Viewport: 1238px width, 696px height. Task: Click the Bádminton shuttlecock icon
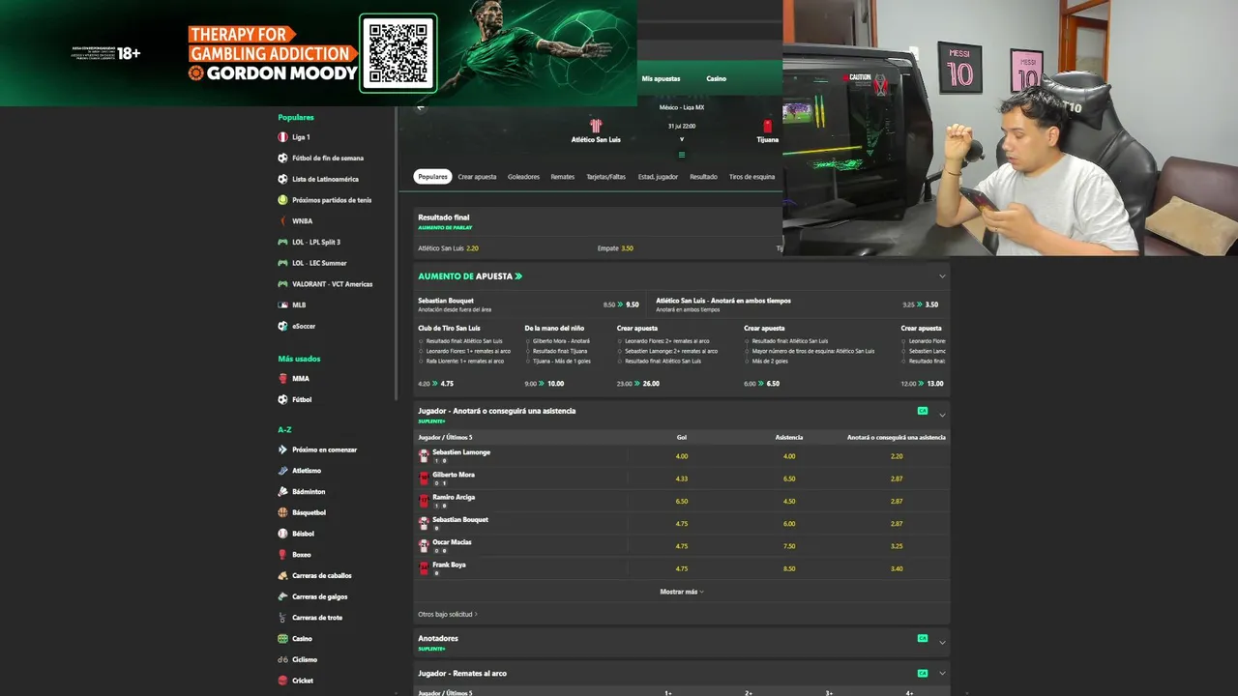pos(282,491)
